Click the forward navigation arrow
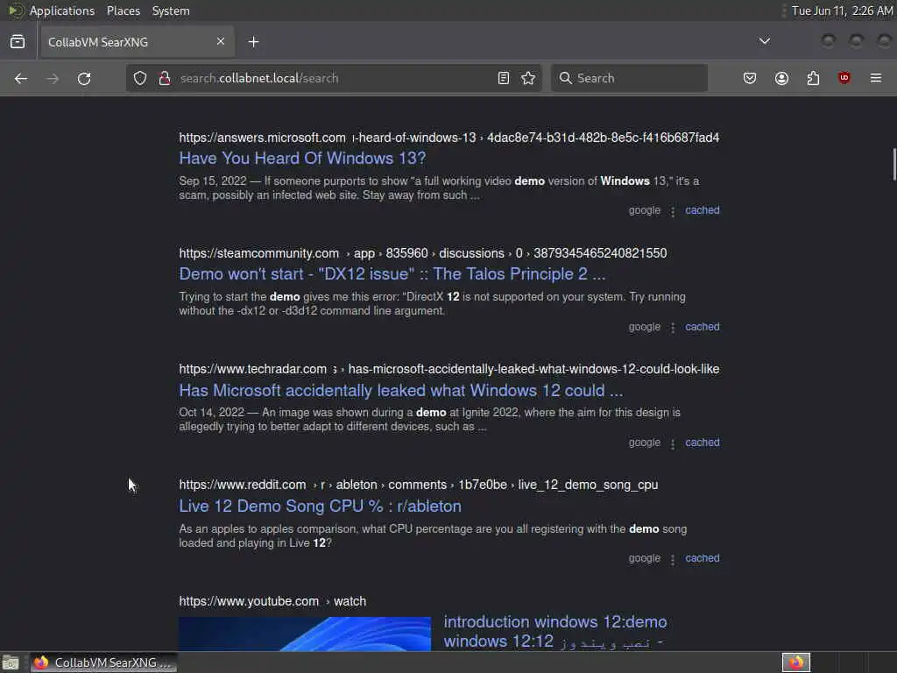This screenshot has height=673, width=897. click(53, 78)
